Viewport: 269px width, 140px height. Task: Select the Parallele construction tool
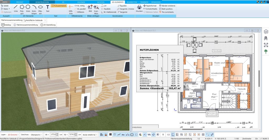point(106,9)
